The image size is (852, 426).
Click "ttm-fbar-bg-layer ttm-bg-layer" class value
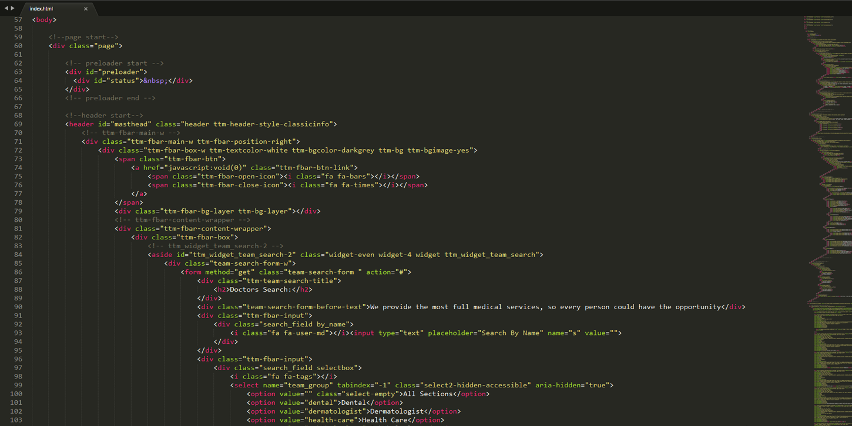pyautogui.click(x=226, y=211)
